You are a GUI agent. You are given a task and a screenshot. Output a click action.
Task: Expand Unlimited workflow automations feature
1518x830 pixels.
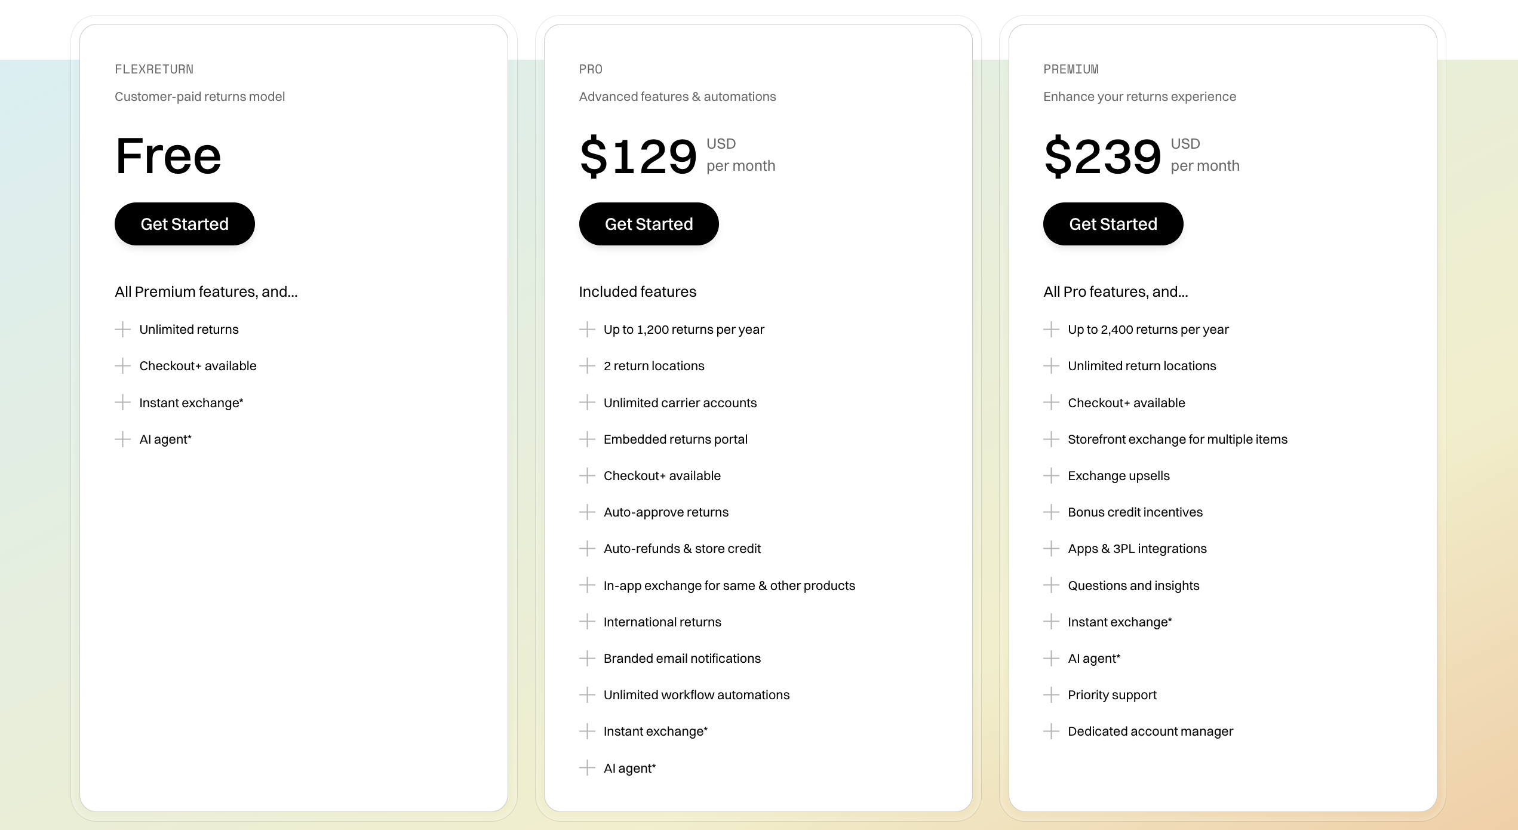click(587, 695)
